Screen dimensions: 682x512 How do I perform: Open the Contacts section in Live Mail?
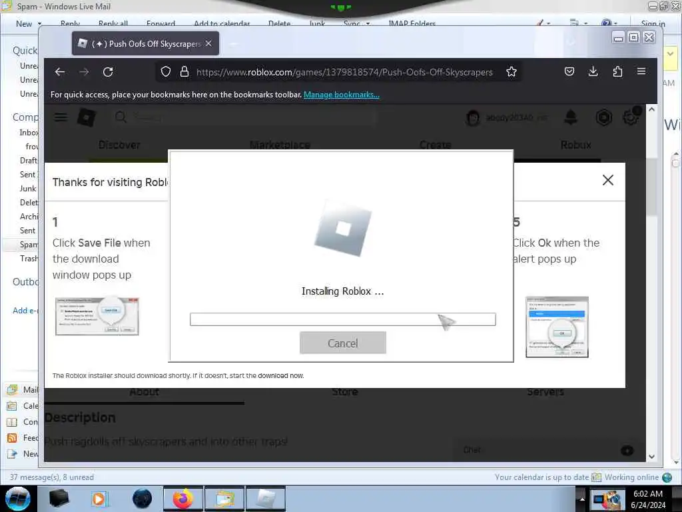(x=23, y=422)
